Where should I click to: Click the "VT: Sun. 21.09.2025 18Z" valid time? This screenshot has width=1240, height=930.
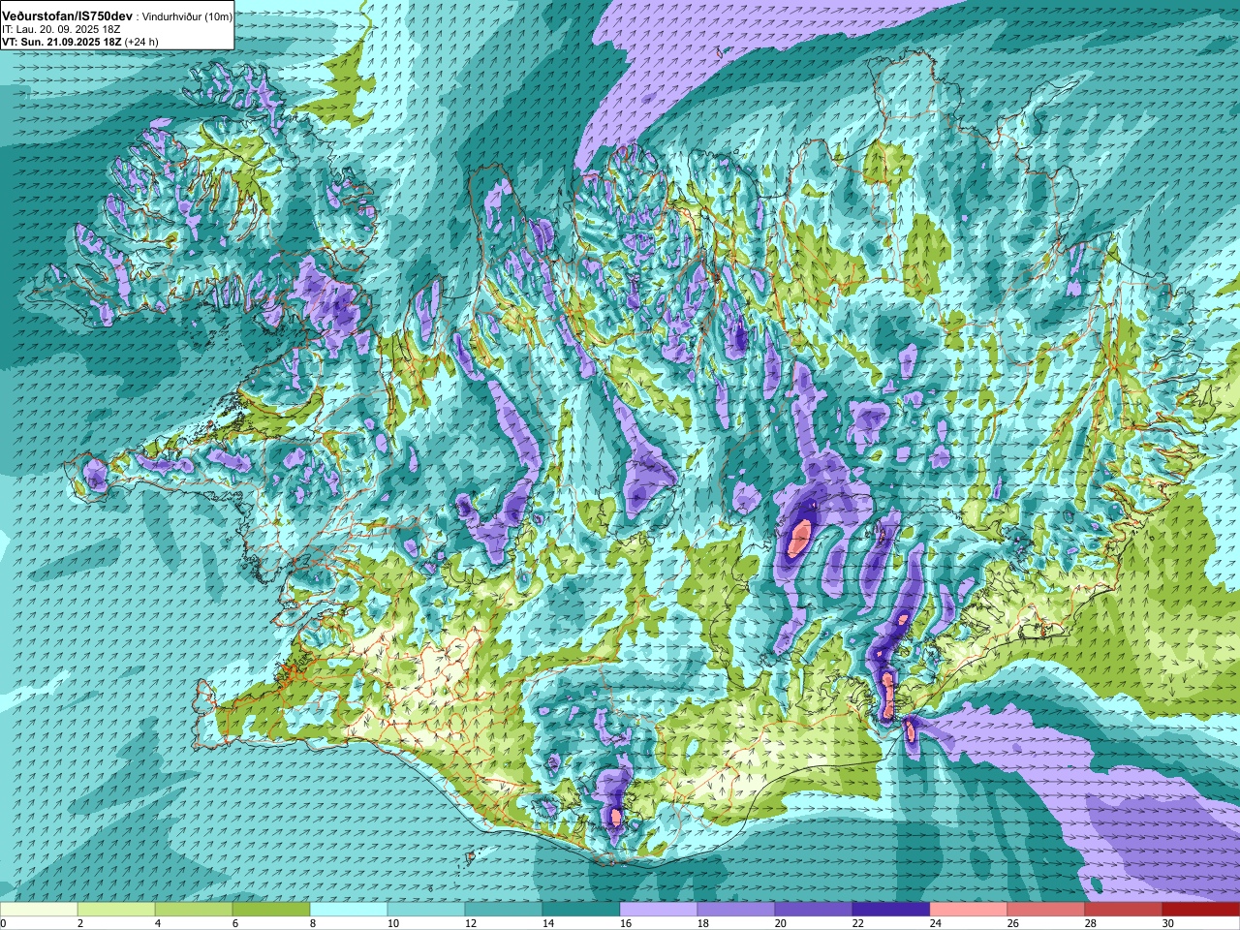[61, 43]
